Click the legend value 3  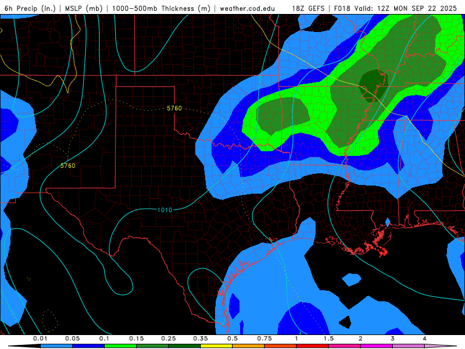pyautogui.click(x=393, y=339)
